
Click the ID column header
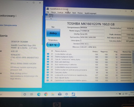coord(52,51)
